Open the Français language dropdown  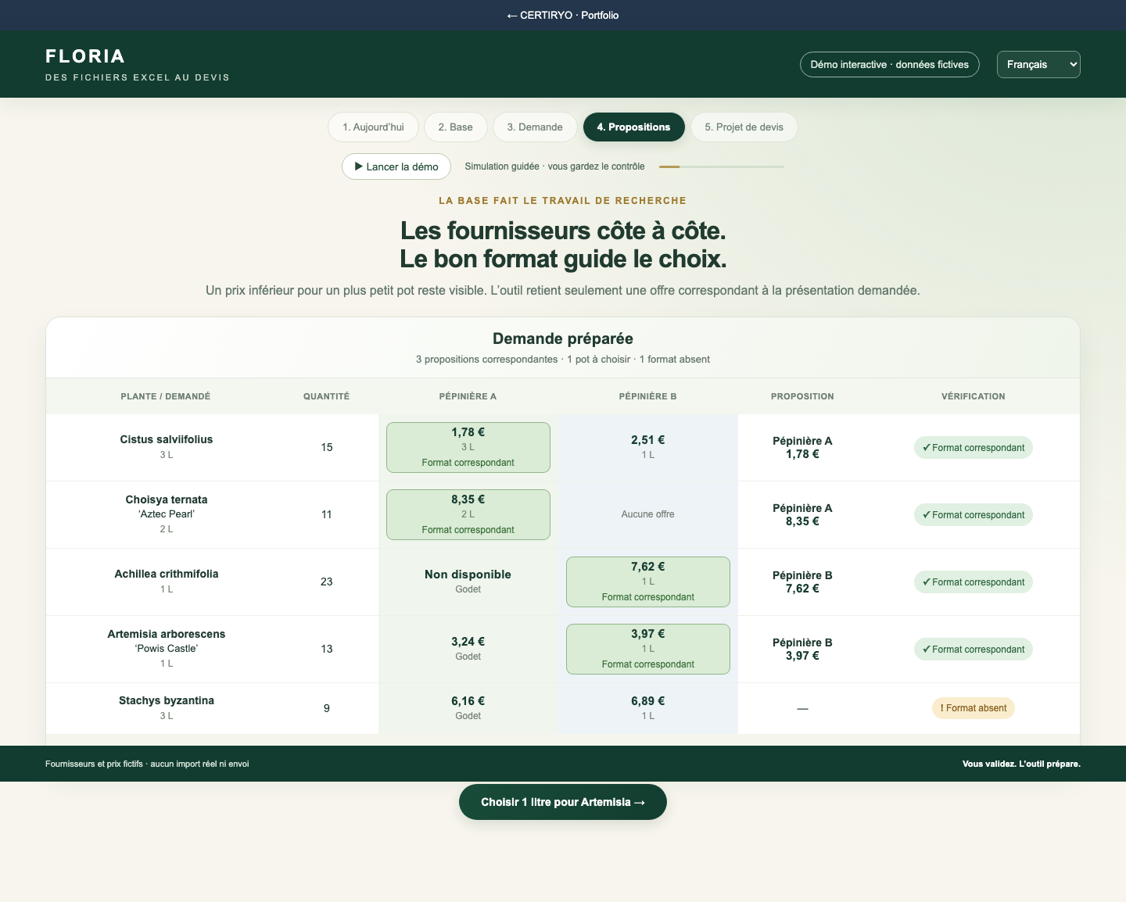coord(1038,65)
